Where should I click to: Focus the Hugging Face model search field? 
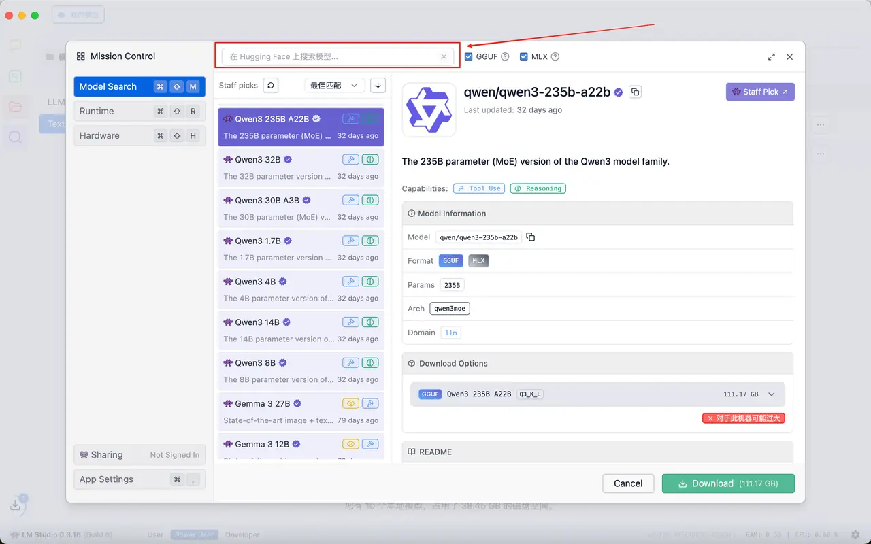coord(338,56)
